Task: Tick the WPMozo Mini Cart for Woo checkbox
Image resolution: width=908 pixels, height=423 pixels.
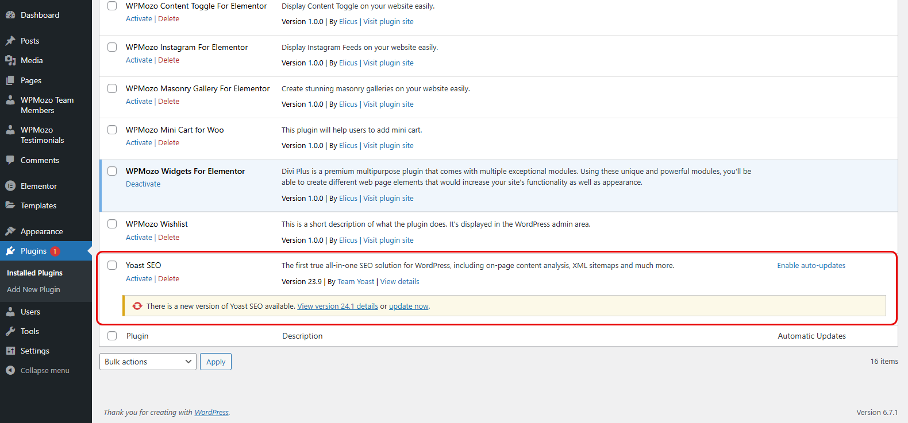Action: pos(112,130)
